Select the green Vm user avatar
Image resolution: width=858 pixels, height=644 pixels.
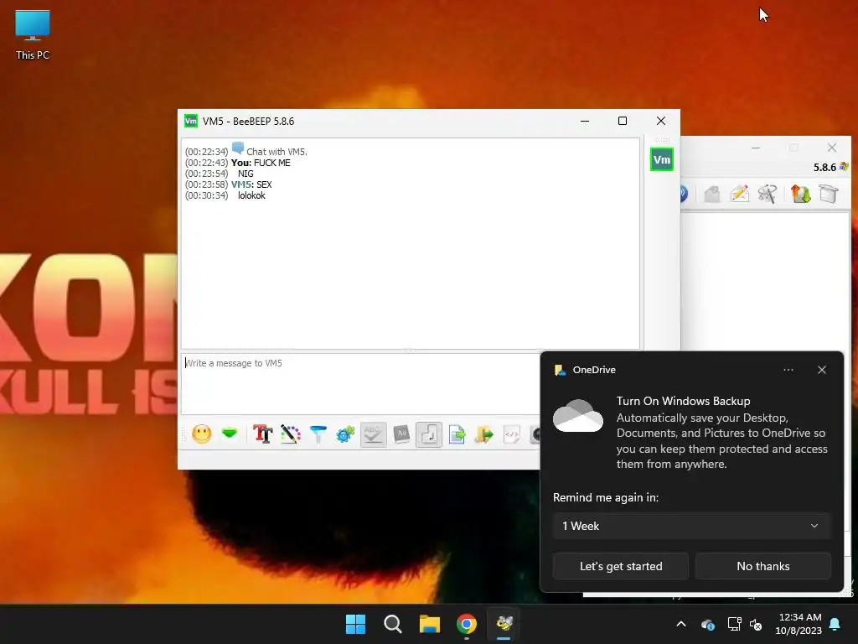pyautogui.click(x=662, y=159)
